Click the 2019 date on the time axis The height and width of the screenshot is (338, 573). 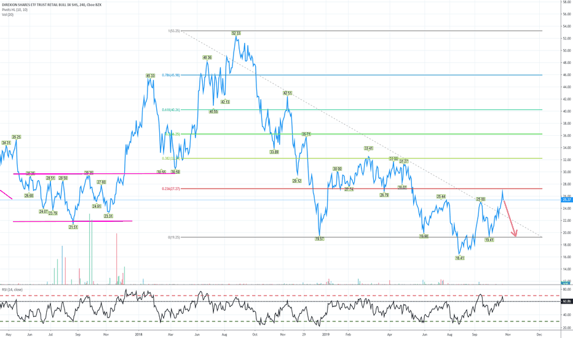point(326,334)
